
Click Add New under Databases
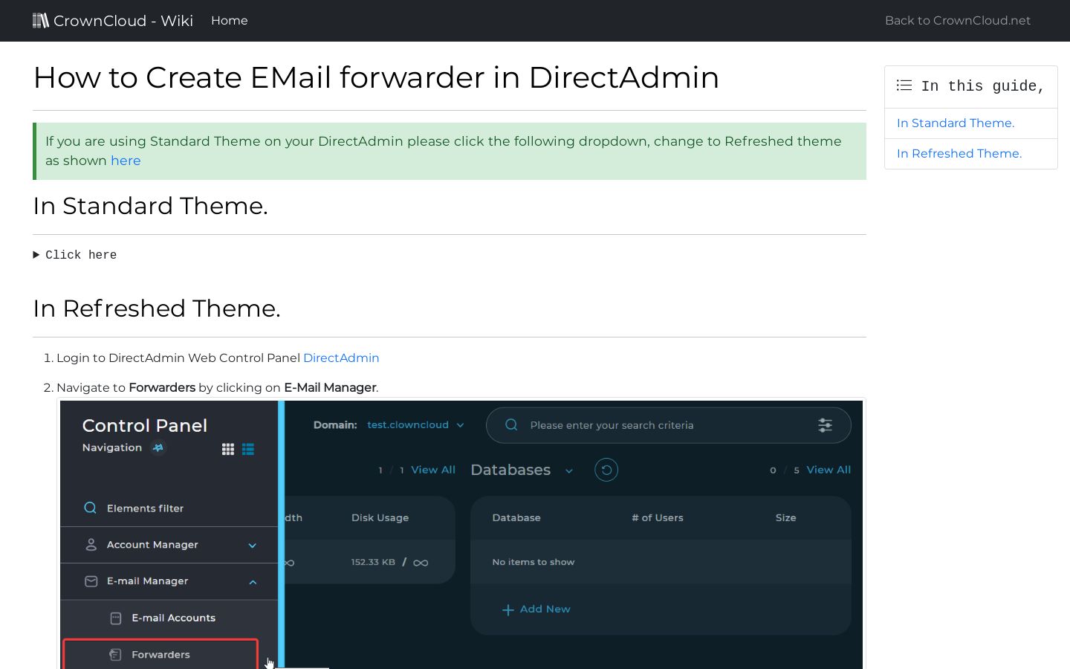[536, 609]
